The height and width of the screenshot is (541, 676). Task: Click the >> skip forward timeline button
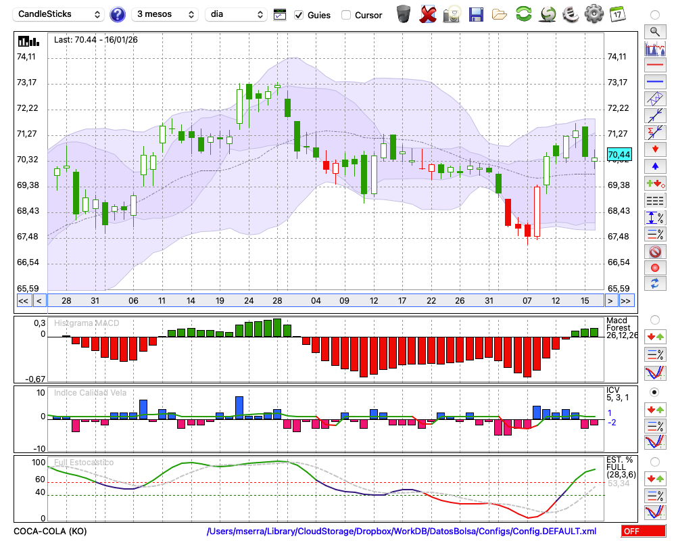click(626, 300)
